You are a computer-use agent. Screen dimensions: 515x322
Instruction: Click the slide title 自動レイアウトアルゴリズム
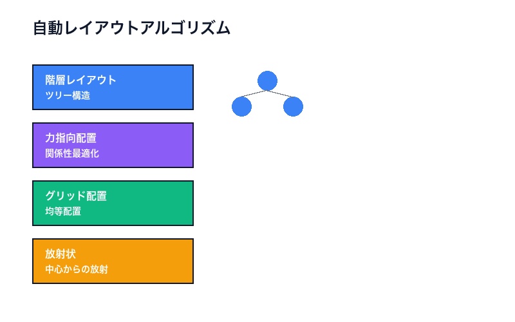[x=131, y=28]
